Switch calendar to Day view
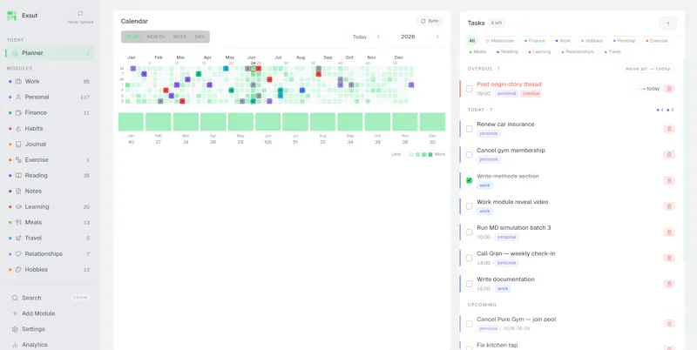The width and height of the screenshot is (697, 350). tap(200, 37)
